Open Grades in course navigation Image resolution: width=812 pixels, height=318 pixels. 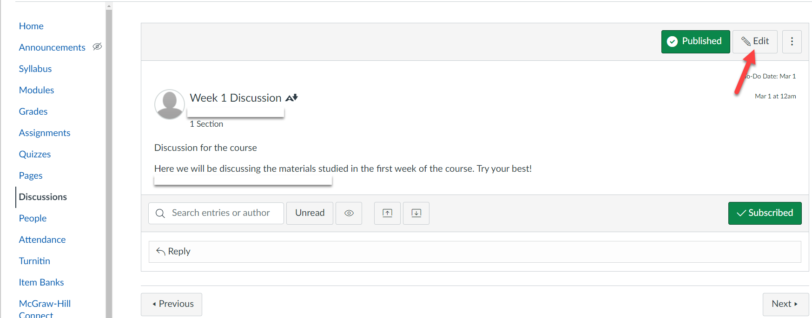coord(33,111)
